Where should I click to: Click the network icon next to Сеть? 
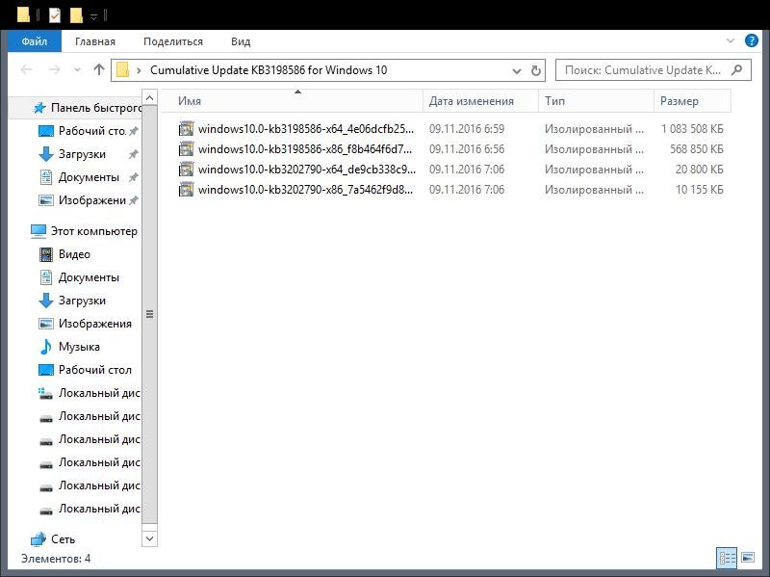(38, 539)
